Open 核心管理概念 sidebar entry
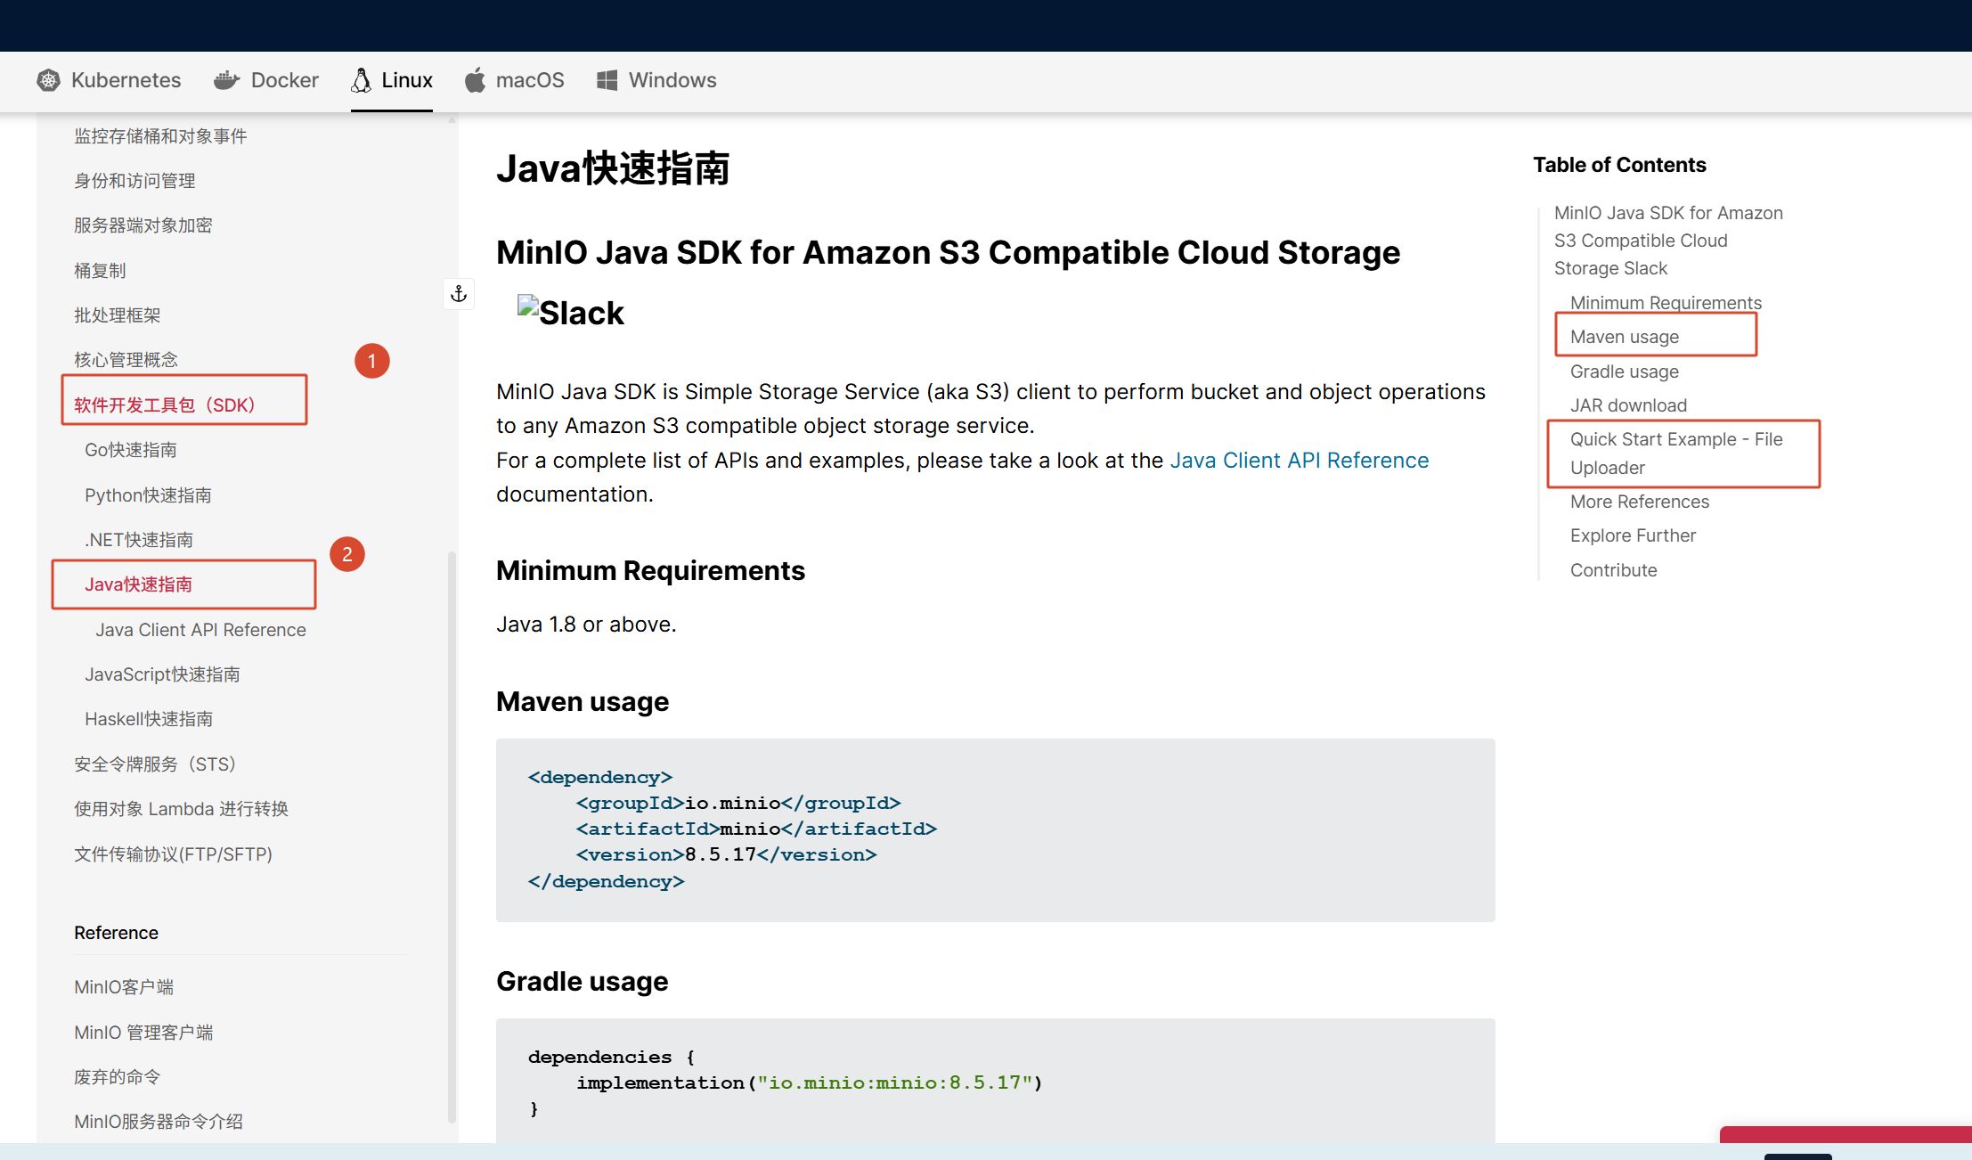This screenshot has width=1972, height=1160. (126, 360)
